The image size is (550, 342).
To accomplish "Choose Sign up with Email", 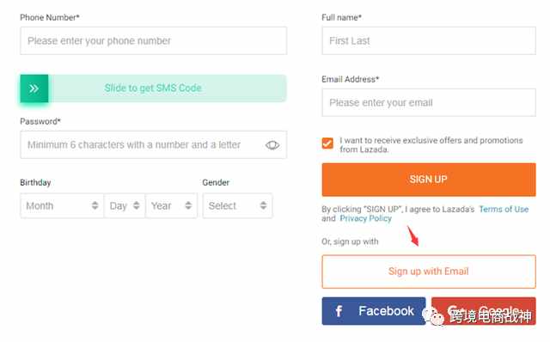I will click(429, 272).
